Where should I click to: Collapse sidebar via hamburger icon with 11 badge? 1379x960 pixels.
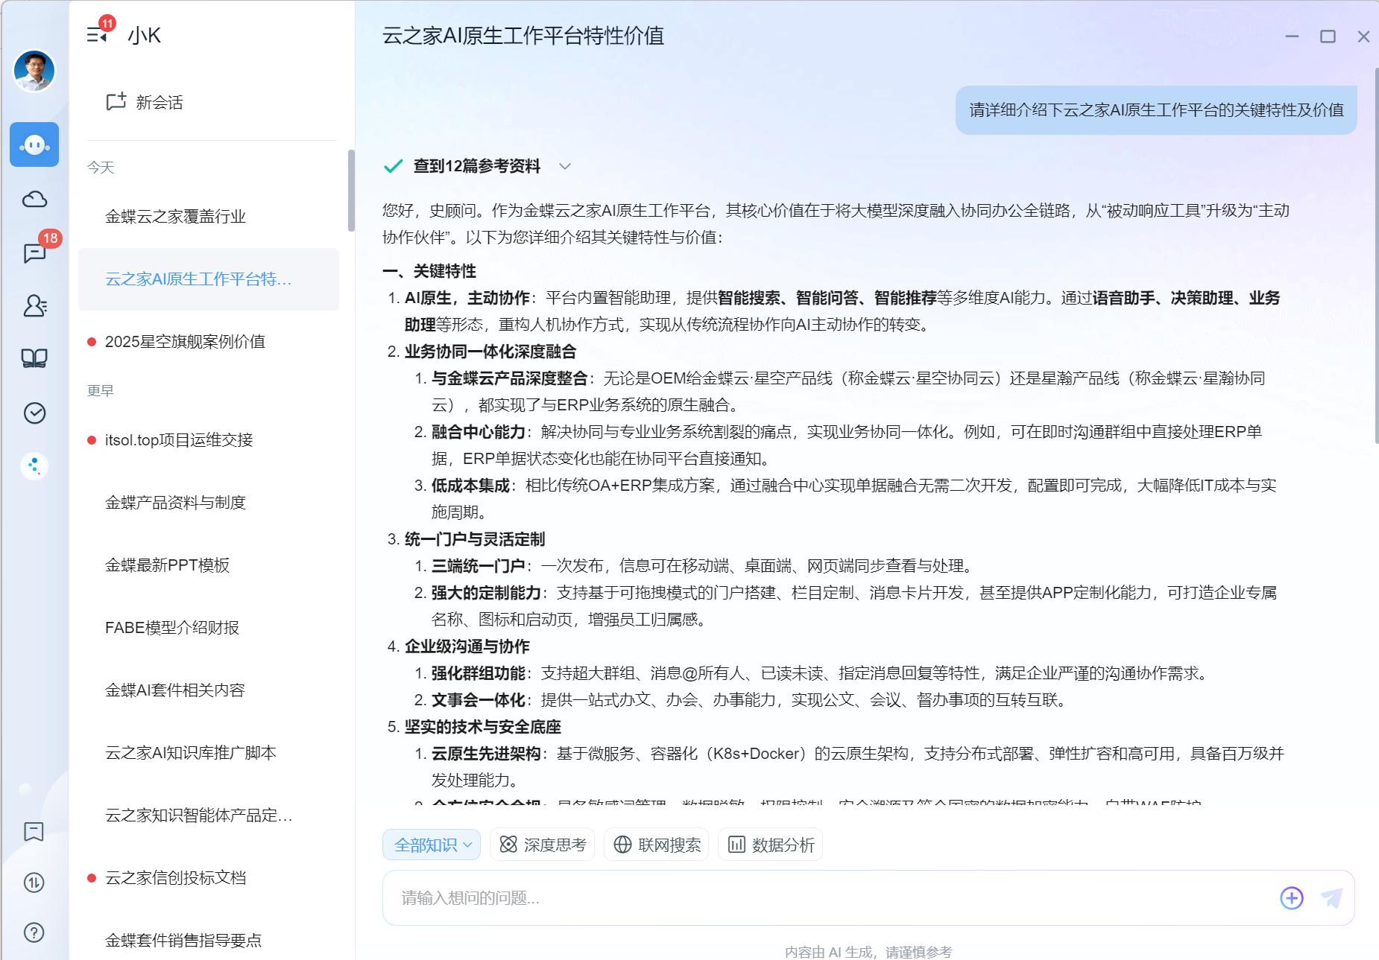95,35
